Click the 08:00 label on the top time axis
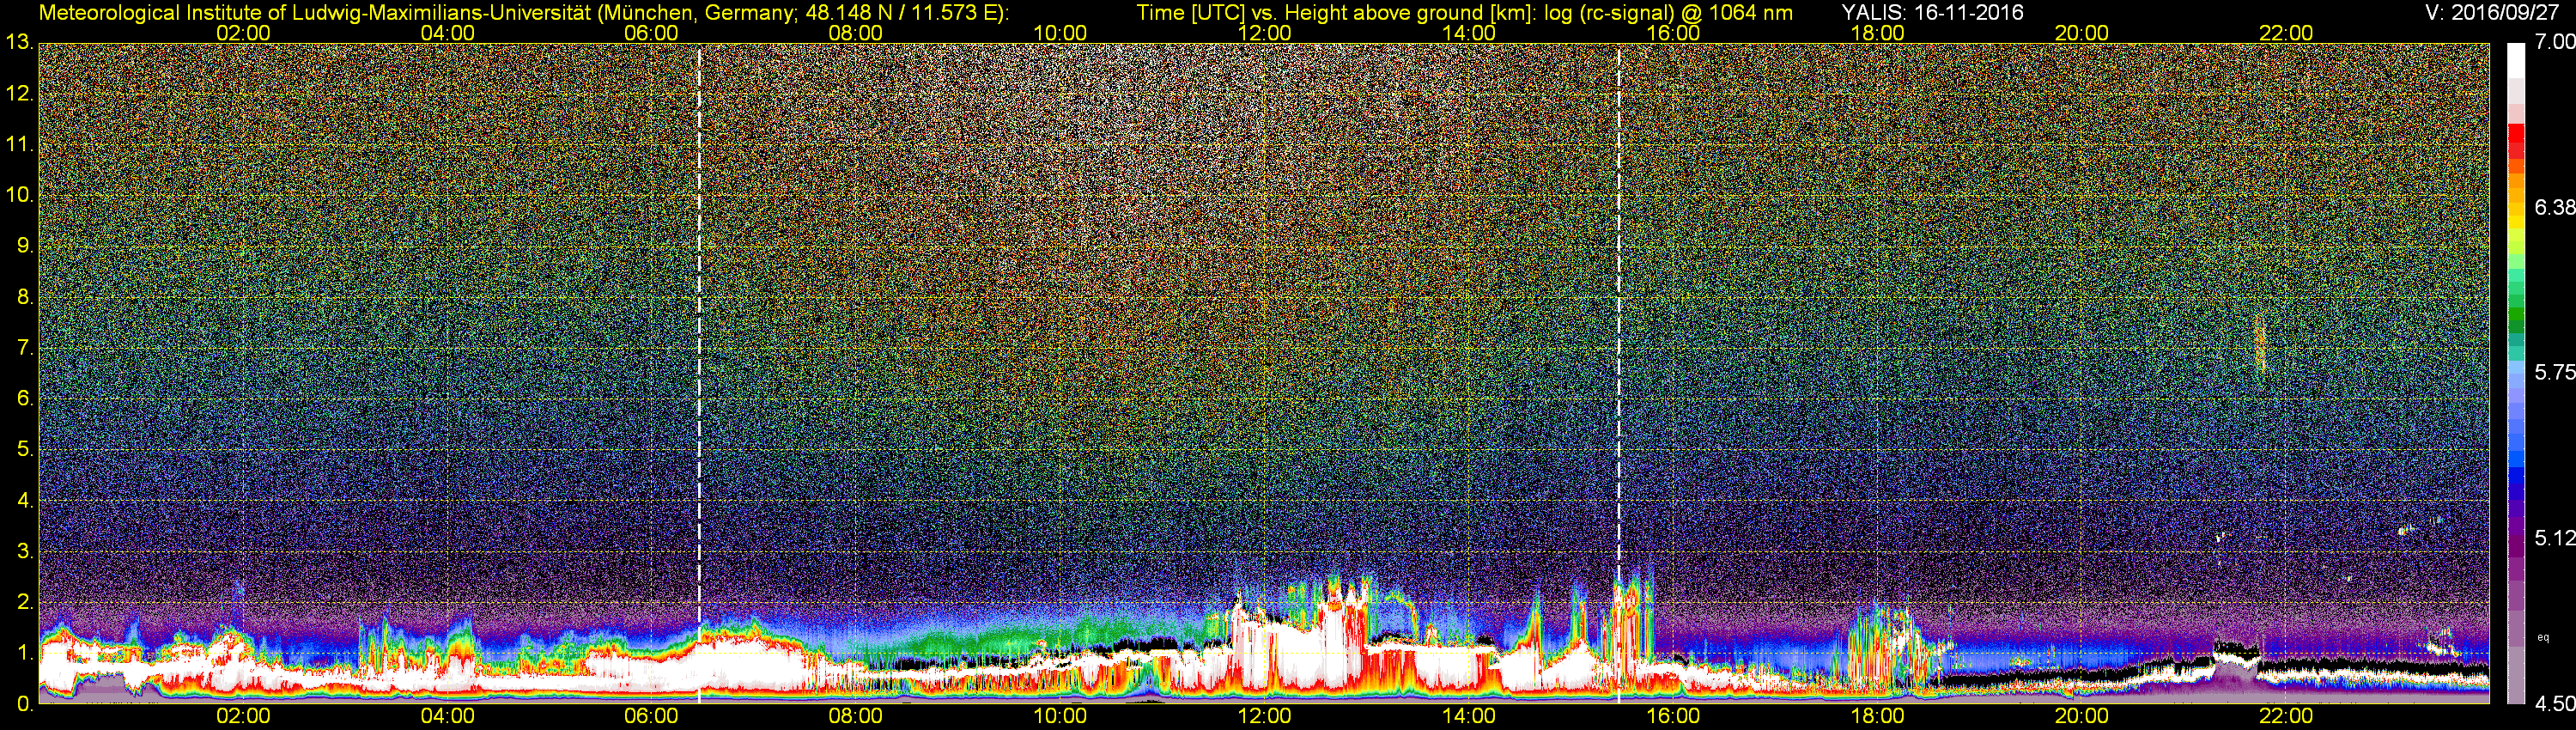The height and width of the screenshot is (730, 2576). tap(855, 33)
